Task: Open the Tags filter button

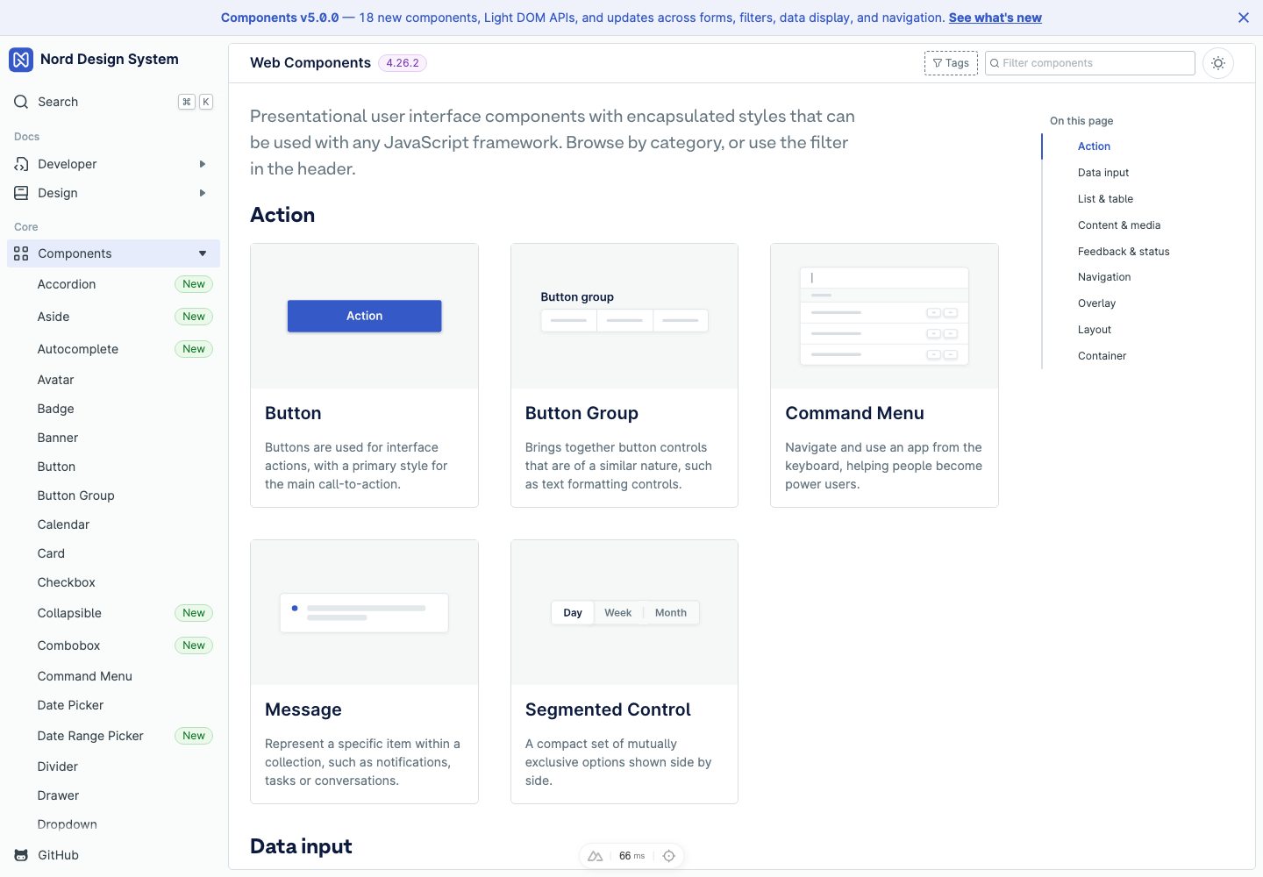Action: tap(951, 63)
